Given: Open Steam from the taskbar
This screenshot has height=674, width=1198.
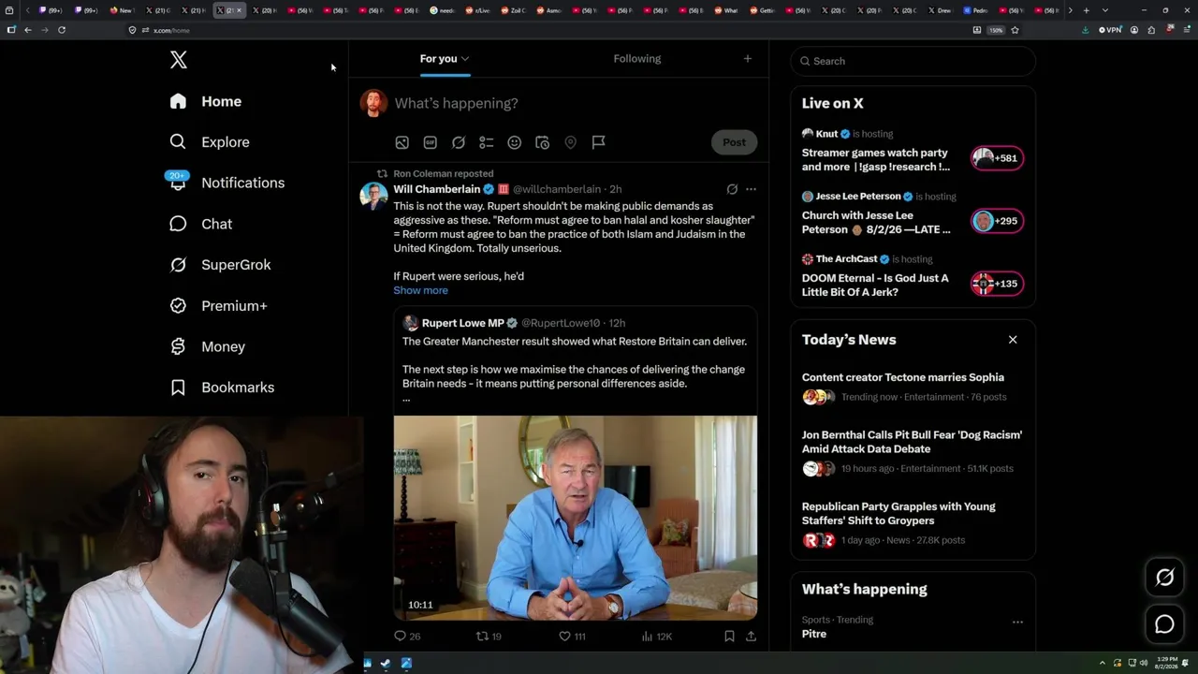Looking at the screenshot, I should (x=386, y=664).
